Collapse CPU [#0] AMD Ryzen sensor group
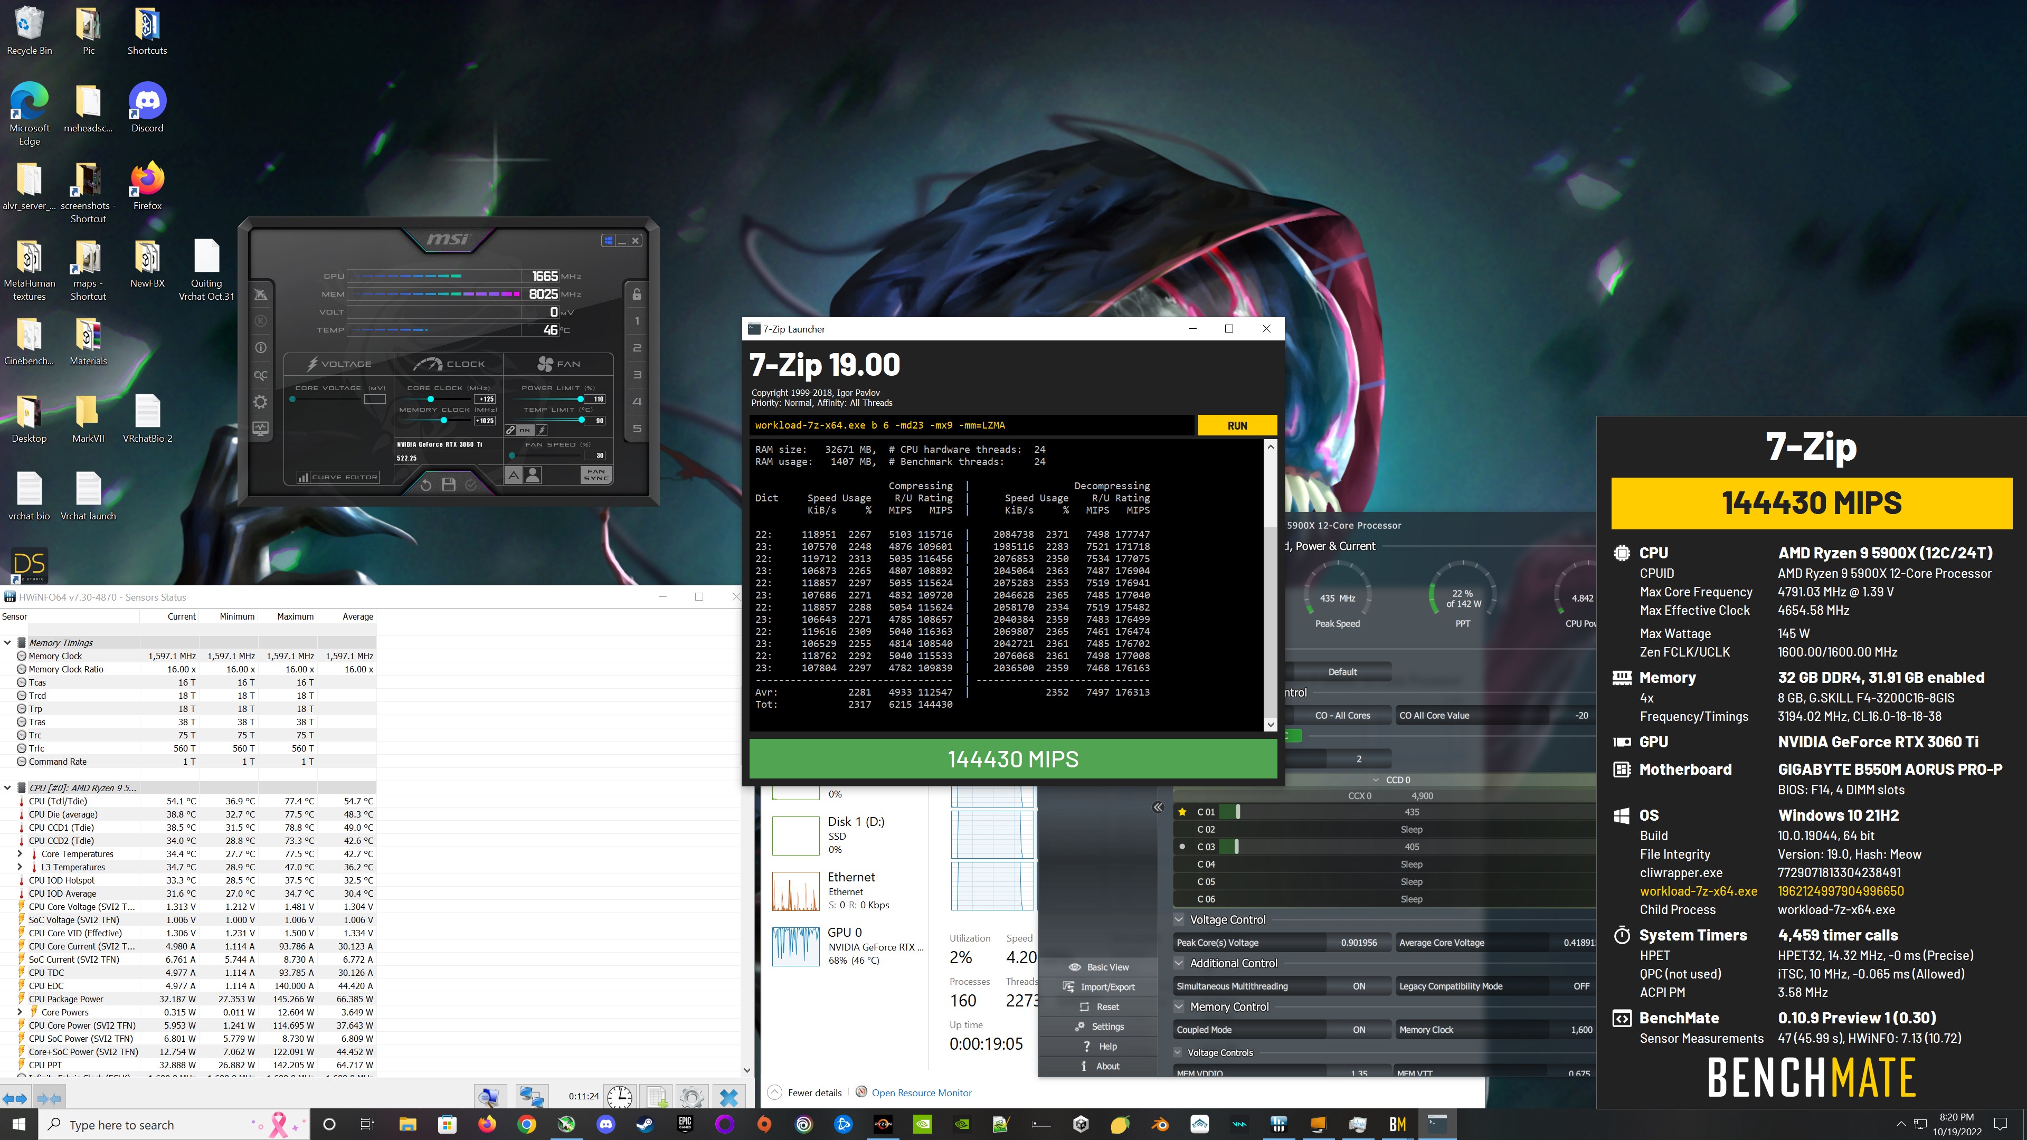2027x1140 pixels. coord(8,787)
